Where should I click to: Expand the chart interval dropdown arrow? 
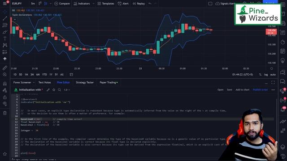pyautogui.click(x=51, y=4)
